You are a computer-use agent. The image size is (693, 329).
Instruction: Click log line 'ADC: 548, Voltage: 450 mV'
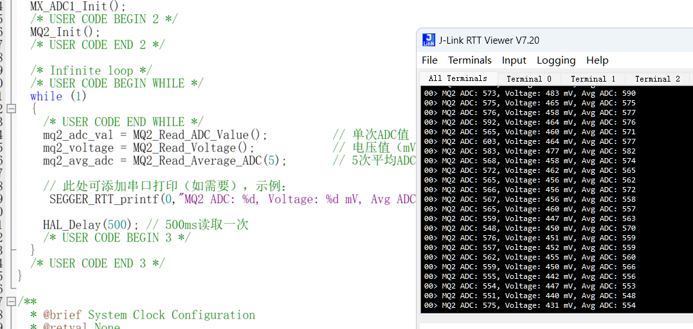pyautogui.click(x=530, y=228)
